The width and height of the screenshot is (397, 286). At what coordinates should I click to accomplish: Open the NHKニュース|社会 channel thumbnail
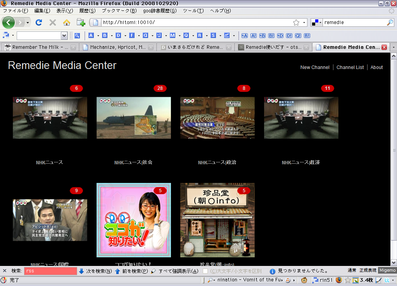click(x=134, y=118)
